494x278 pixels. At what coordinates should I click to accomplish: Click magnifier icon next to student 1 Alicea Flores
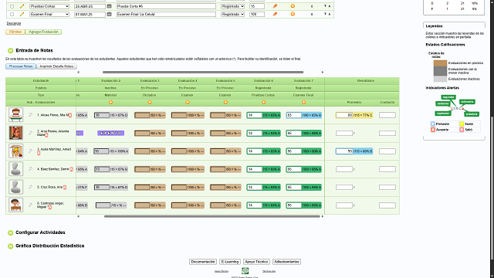pos(31,115)
